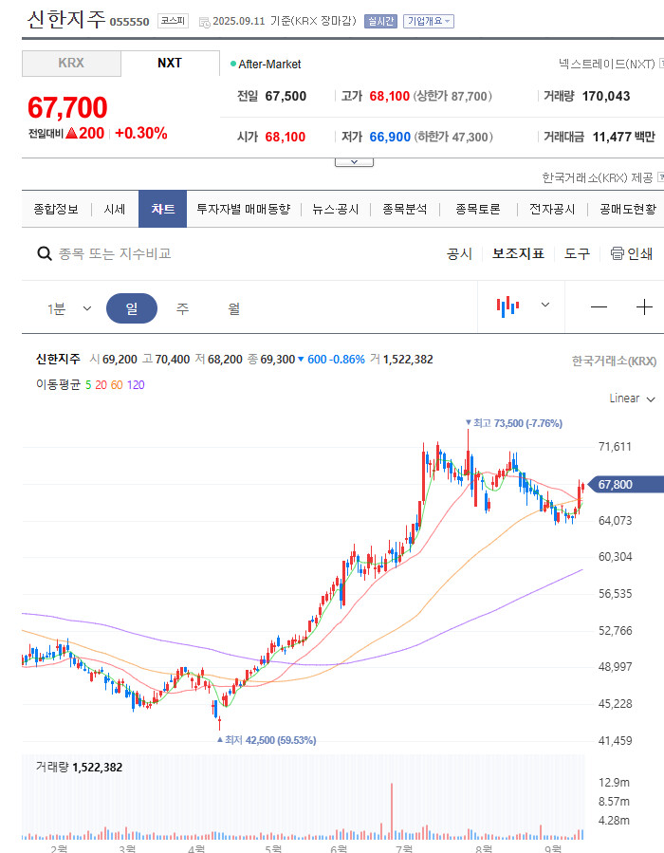Click moving average 120 legend
The width and height of the screenshot is (664, 853).
click(x=136, y=385)
